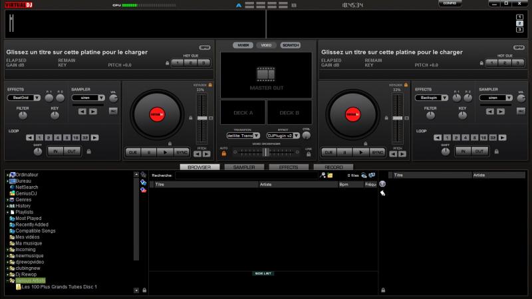Toggle left deck loop smart lock
532x299 pixels.
89,151
